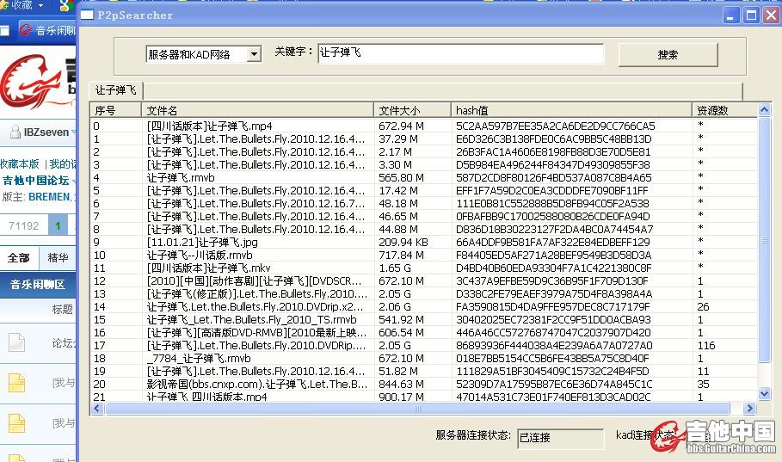Click the grey document thread icon in forum list
The height and width of the screenshot is (462, 782).
(16, 342)
